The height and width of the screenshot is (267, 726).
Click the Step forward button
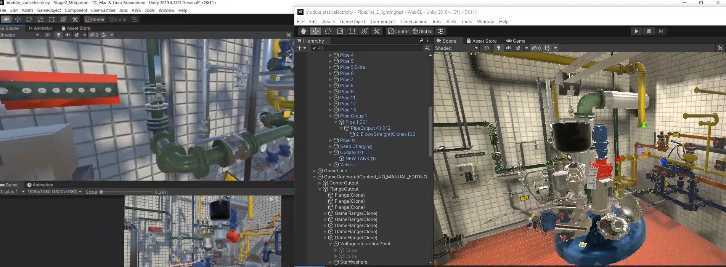point(661,31)
